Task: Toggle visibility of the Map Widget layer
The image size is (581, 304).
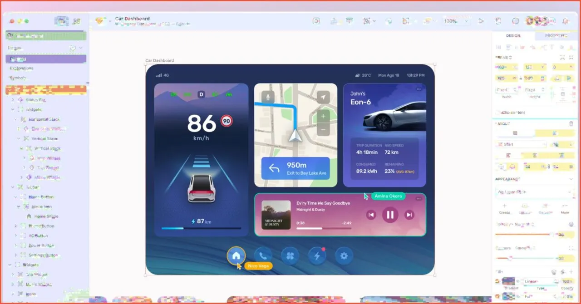Action: (84, 158)
